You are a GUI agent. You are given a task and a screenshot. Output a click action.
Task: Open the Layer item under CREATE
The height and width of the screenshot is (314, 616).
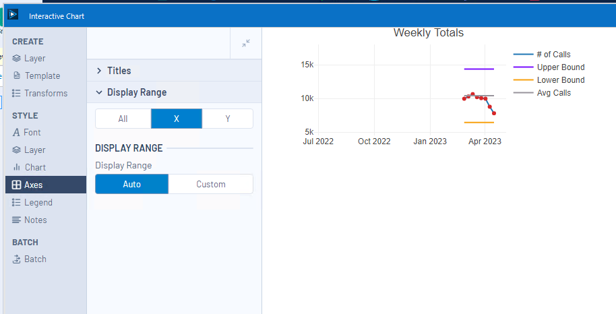[34, 58]
